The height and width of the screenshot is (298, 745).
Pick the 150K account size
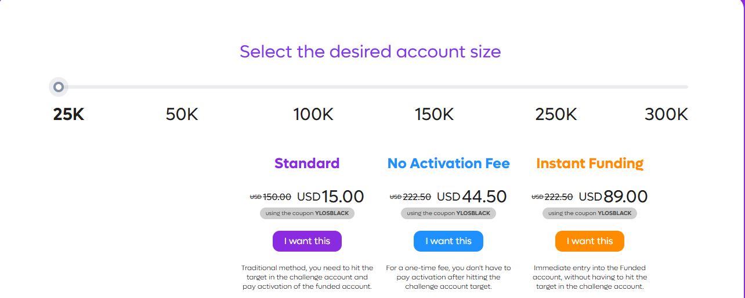pos(434,114)
